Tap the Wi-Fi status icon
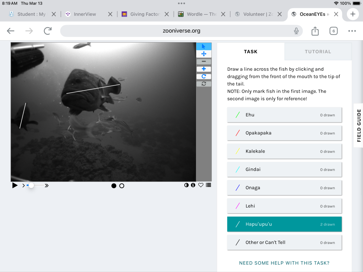The image size is (363, 272). click(336, 3)
